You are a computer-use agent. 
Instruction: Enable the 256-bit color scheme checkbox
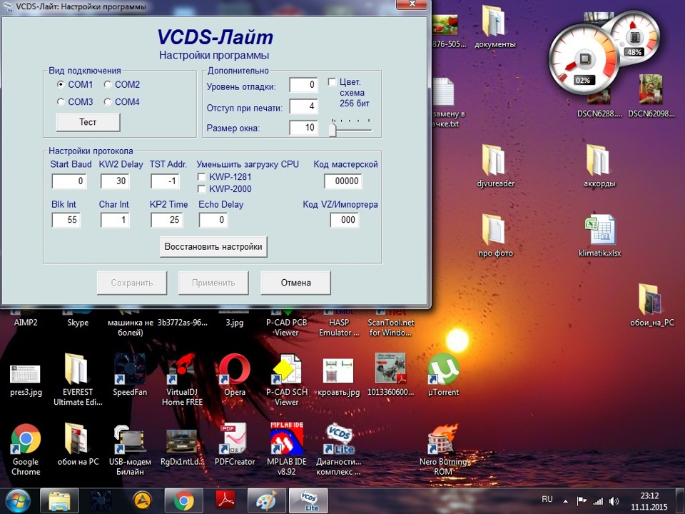(332, 81)
